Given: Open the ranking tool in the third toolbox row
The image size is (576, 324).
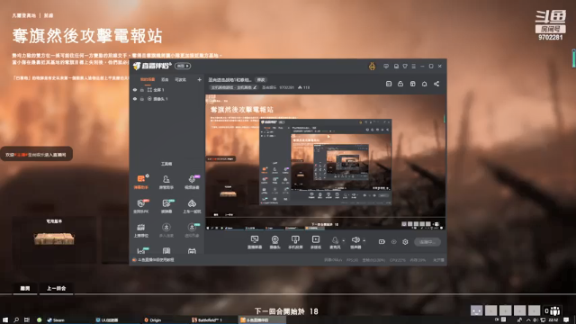Looking at the screenshot, I should click(x=140, y=229).
